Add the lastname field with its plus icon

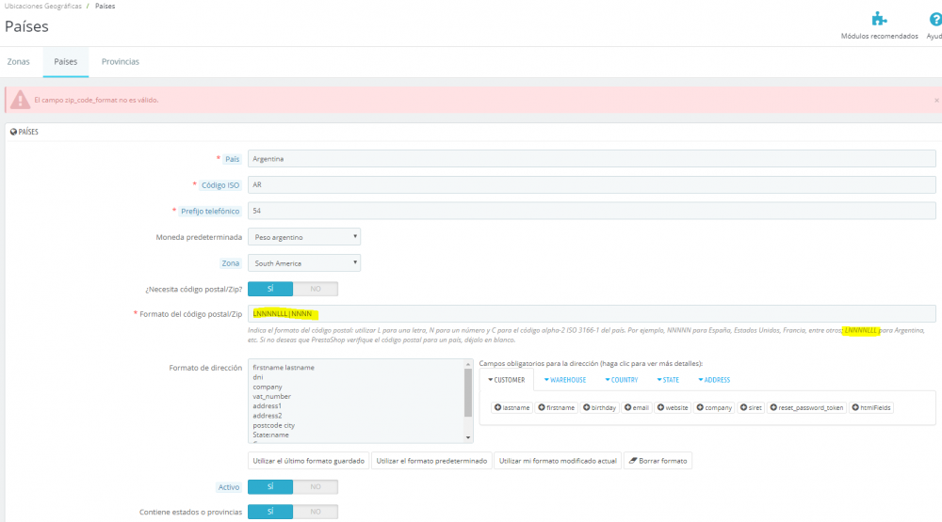(497, 407)
